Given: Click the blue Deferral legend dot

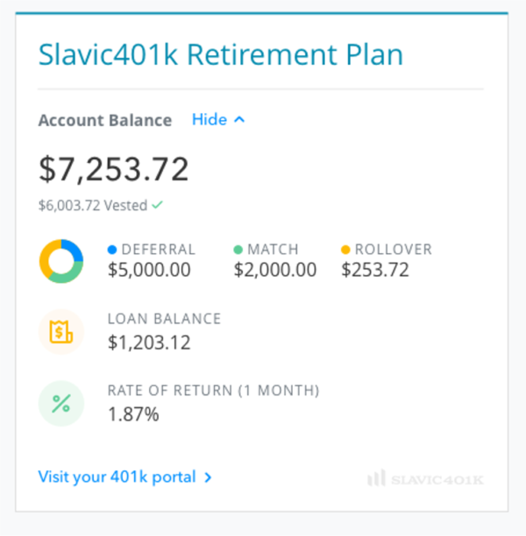Looking at the screenshot, I should click(112, 250).
